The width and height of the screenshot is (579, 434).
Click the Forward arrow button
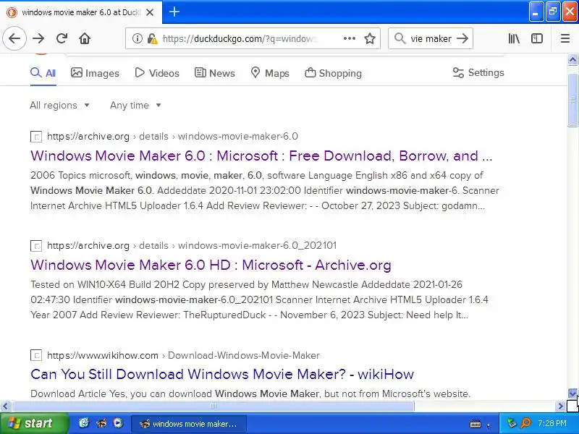pos(38,38)
